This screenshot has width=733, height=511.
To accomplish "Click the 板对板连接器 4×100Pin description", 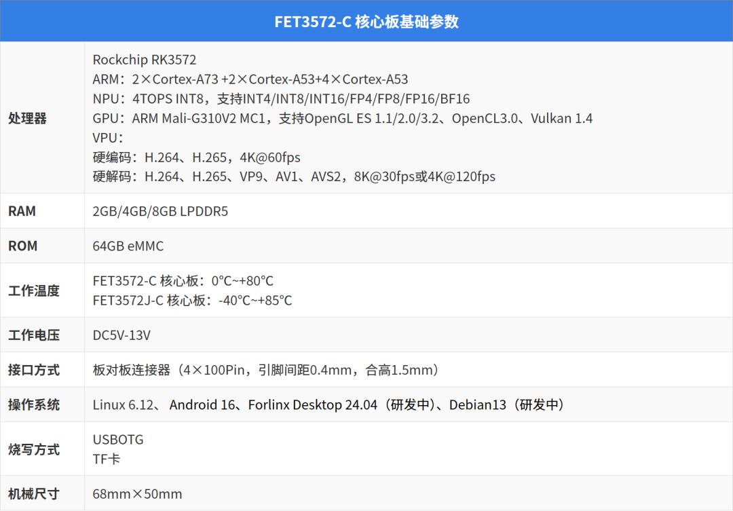I will point(265,371).
